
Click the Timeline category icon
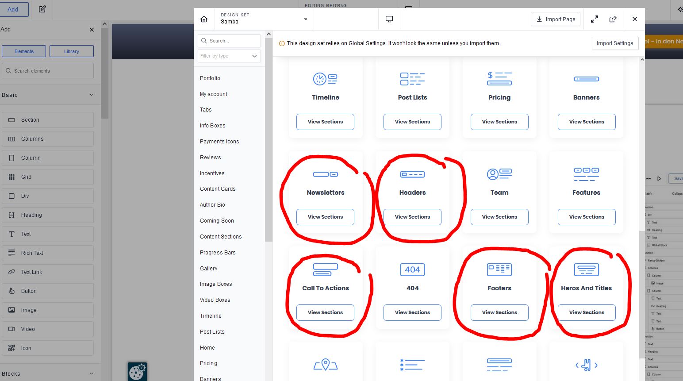[326, 79]
